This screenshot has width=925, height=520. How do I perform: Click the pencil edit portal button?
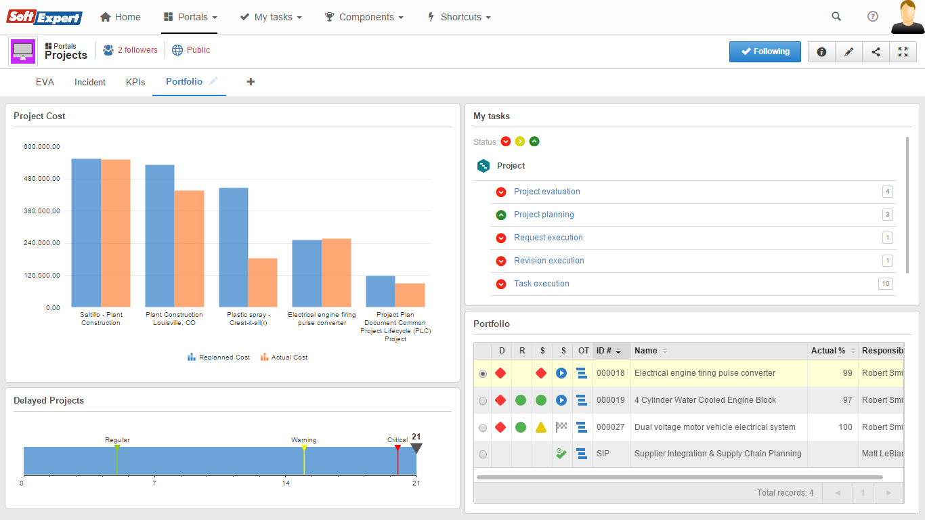point(848,52)
